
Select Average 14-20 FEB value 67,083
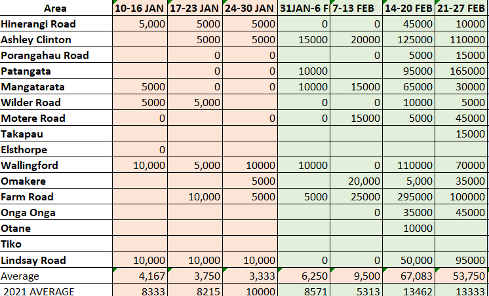click(409, 276)
